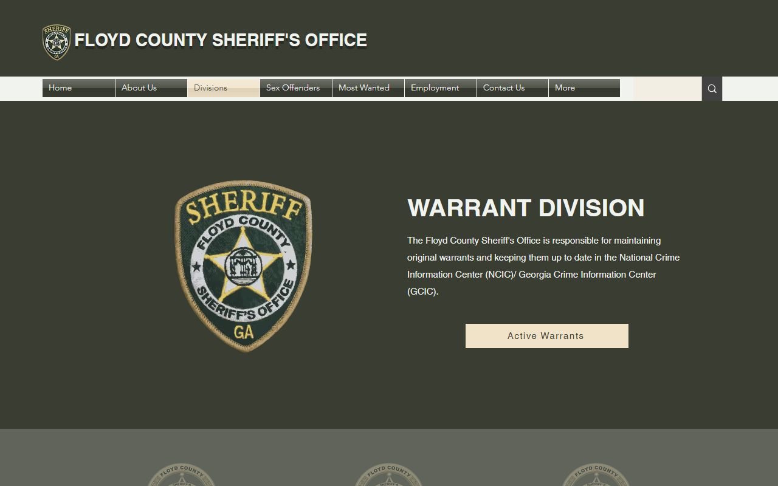Viewport: 778px width, 486px height.
Task: Click the Warrant Division heading
Action: click(526, 208)
